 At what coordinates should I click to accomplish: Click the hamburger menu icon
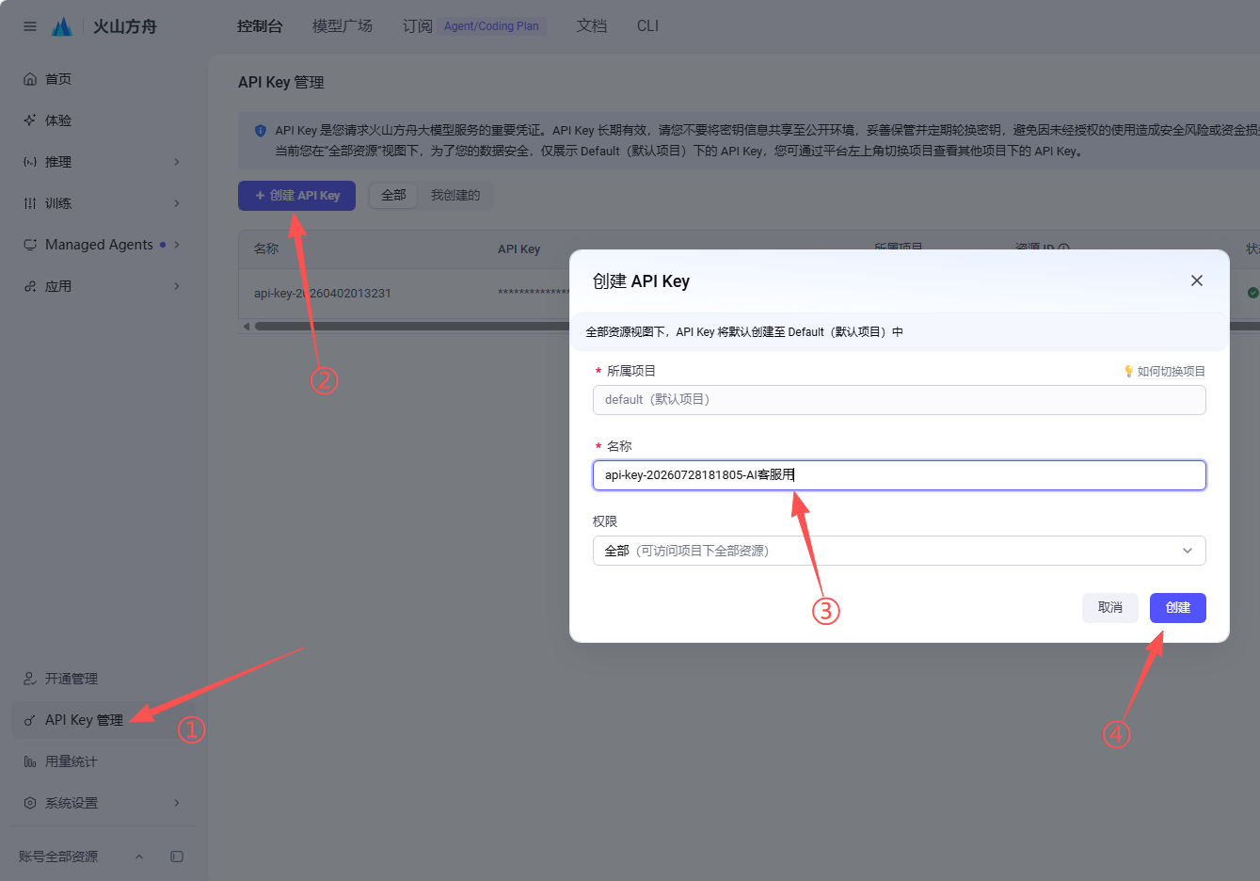30,26
